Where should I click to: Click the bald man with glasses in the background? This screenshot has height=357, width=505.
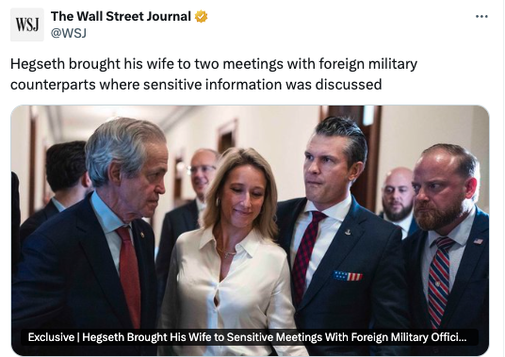pyautogui.click(x=203, y=172)
